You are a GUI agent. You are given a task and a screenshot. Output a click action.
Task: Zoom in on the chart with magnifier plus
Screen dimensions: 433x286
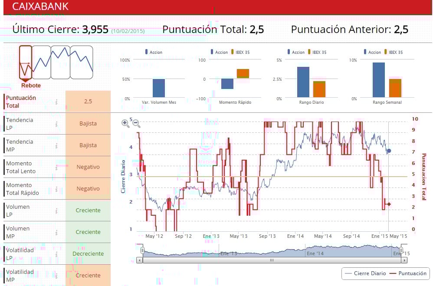[x=125, y=123]
